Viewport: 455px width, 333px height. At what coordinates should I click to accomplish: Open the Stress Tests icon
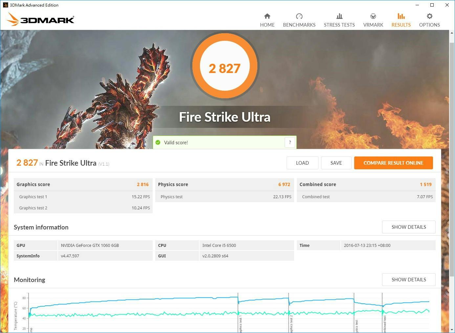tap(339, 16)
